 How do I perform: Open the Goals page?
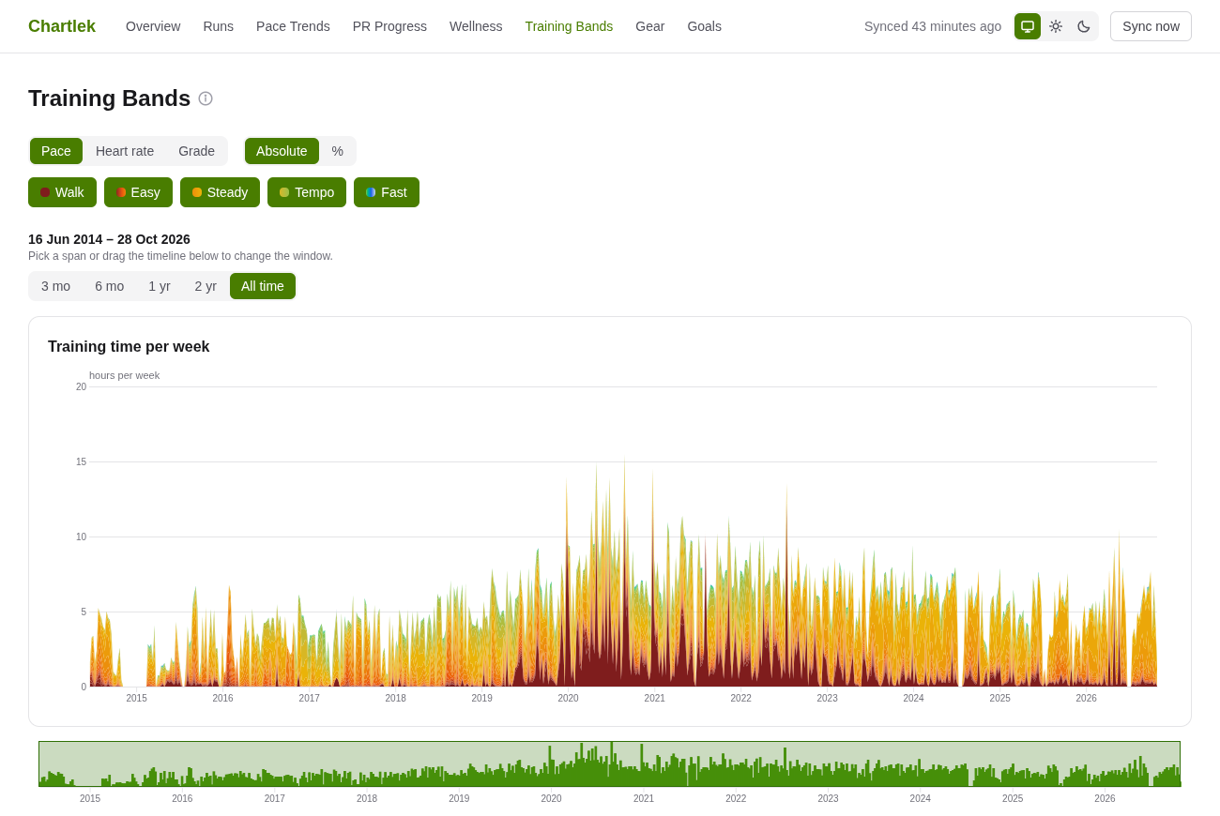pyautogui.click(x=705, y=26)
